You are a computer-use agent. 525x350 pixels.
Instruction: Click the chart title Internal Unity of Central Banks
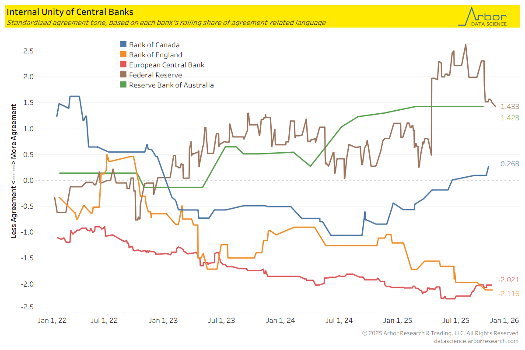pos(70,12)
